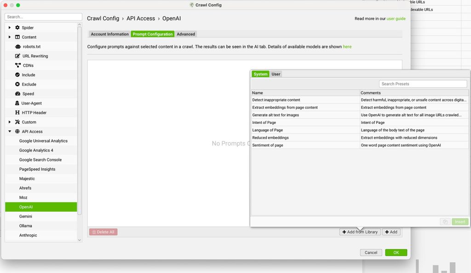Screen dimensions: 471x273
Task: Select Ahrefs in sidebar
Action: coord(41,188)
